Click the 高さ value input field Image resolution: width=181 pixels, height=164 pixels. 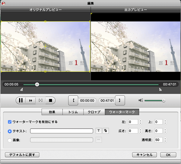[x=159, y=131]
